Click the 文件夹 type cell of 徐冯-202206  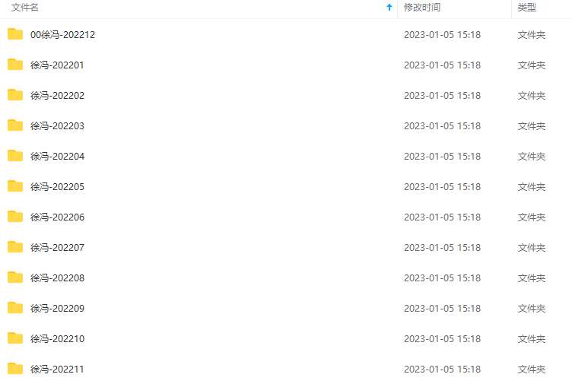532,217
